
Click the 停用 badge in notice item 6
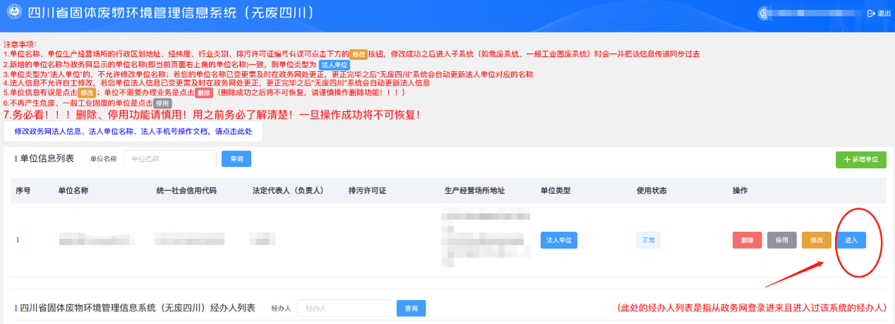coord(162,104)
